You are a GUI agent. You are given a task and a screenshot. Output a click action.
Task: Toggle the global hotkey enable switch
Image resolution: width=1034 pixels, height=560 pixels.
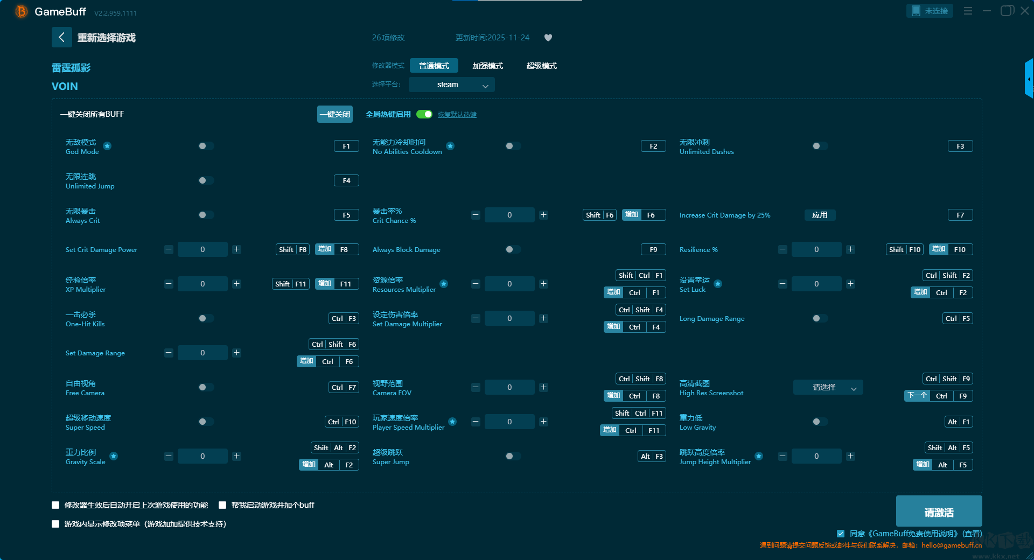pyautogui.click(x=424, y=114)
